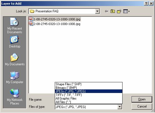155x113 pixels.
Task: Choose Bitmaps (*.BMP) file type
Action: pos(89,88)
